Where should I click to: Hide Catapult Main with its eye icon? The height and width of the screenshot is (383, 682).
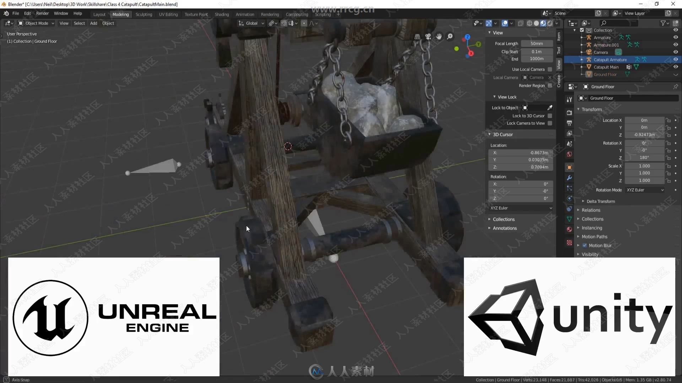click(676, 67)
